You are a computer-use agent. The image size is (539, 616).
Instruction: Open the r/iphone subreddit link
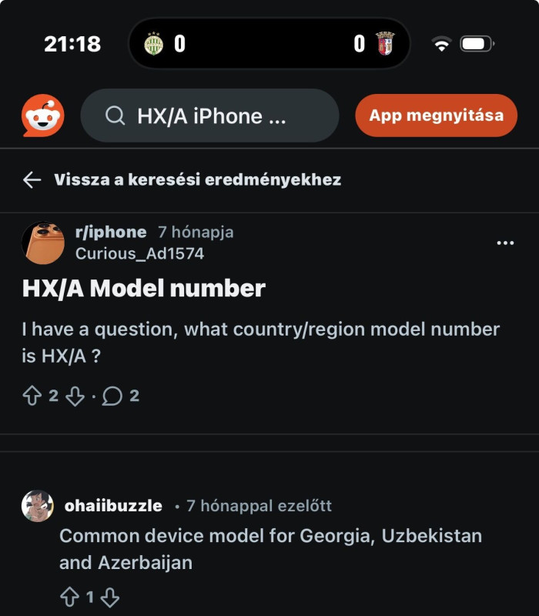111,232
